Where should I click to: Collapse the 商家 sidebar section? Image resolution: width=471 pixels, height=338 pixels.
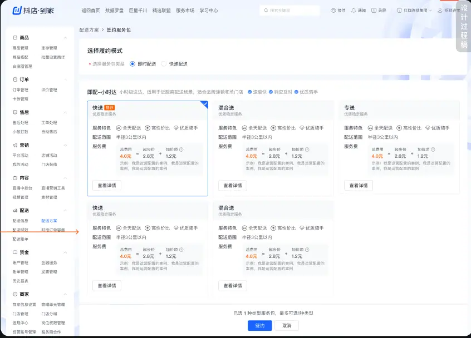(x=65, y=295)
